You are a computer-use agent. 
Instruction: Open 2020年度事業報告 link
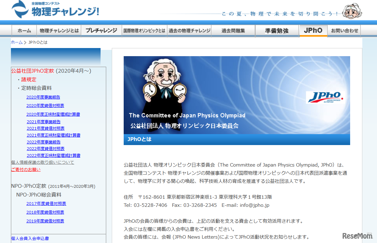coord(43,97)
